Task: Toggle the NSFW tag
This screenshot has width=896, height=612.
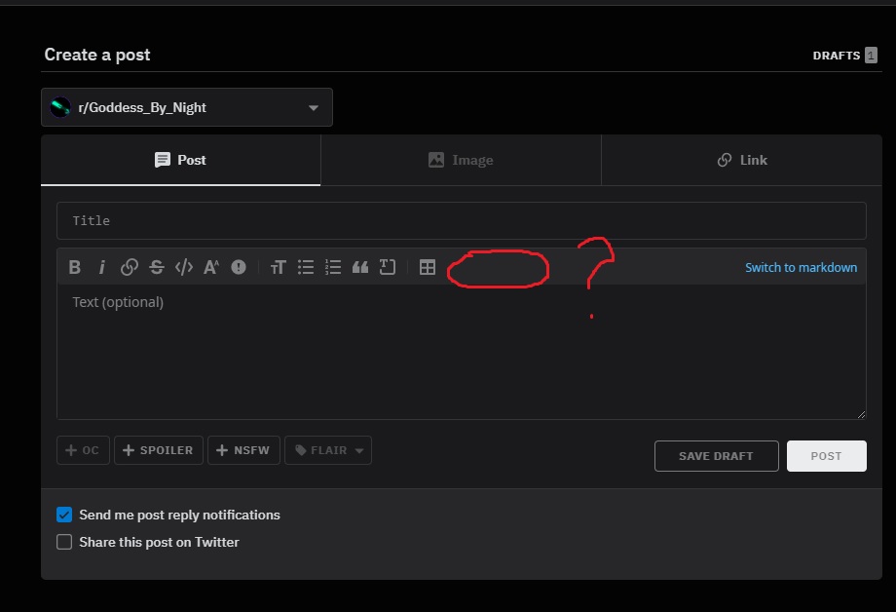Action: tap(243, 450)
